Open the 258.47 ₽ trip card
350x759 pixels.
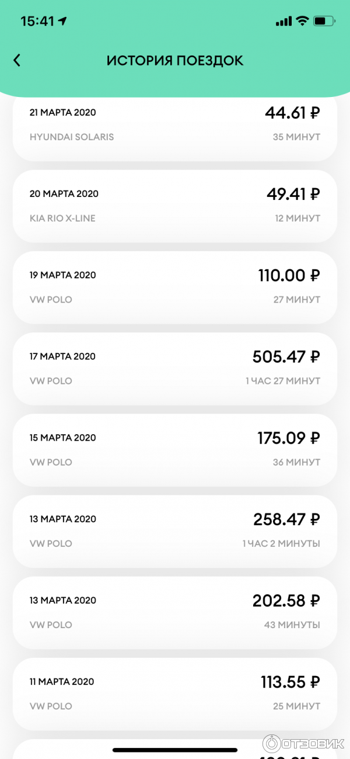pos(175,531)
